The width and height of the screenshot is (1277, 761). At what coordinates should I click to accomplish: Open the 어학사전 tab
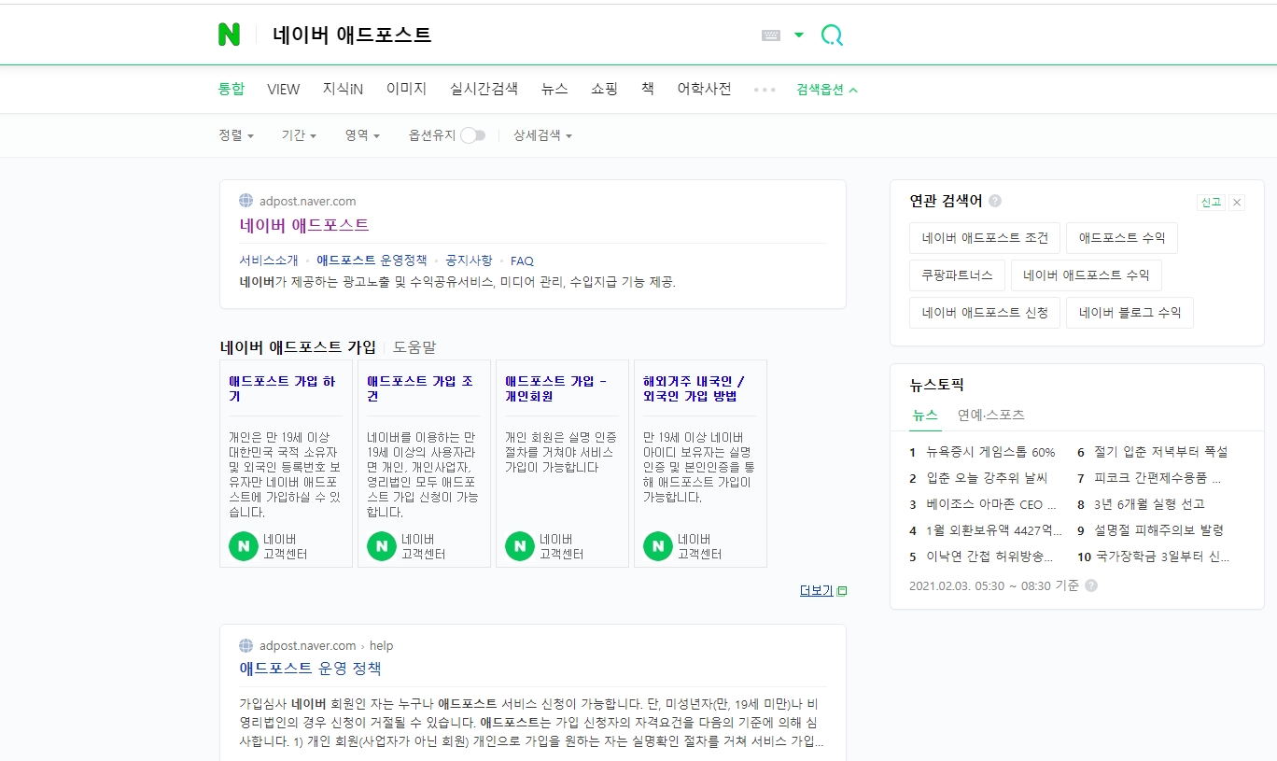pyautogui.click(x=704, y=89)
